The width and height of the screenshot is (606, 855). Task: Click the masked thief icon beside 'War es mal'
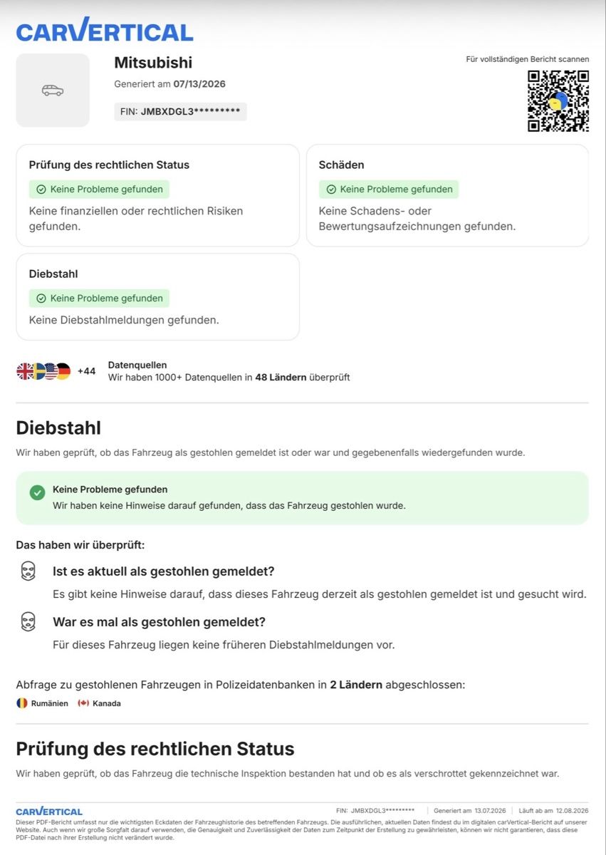click(x=28, y=622)
